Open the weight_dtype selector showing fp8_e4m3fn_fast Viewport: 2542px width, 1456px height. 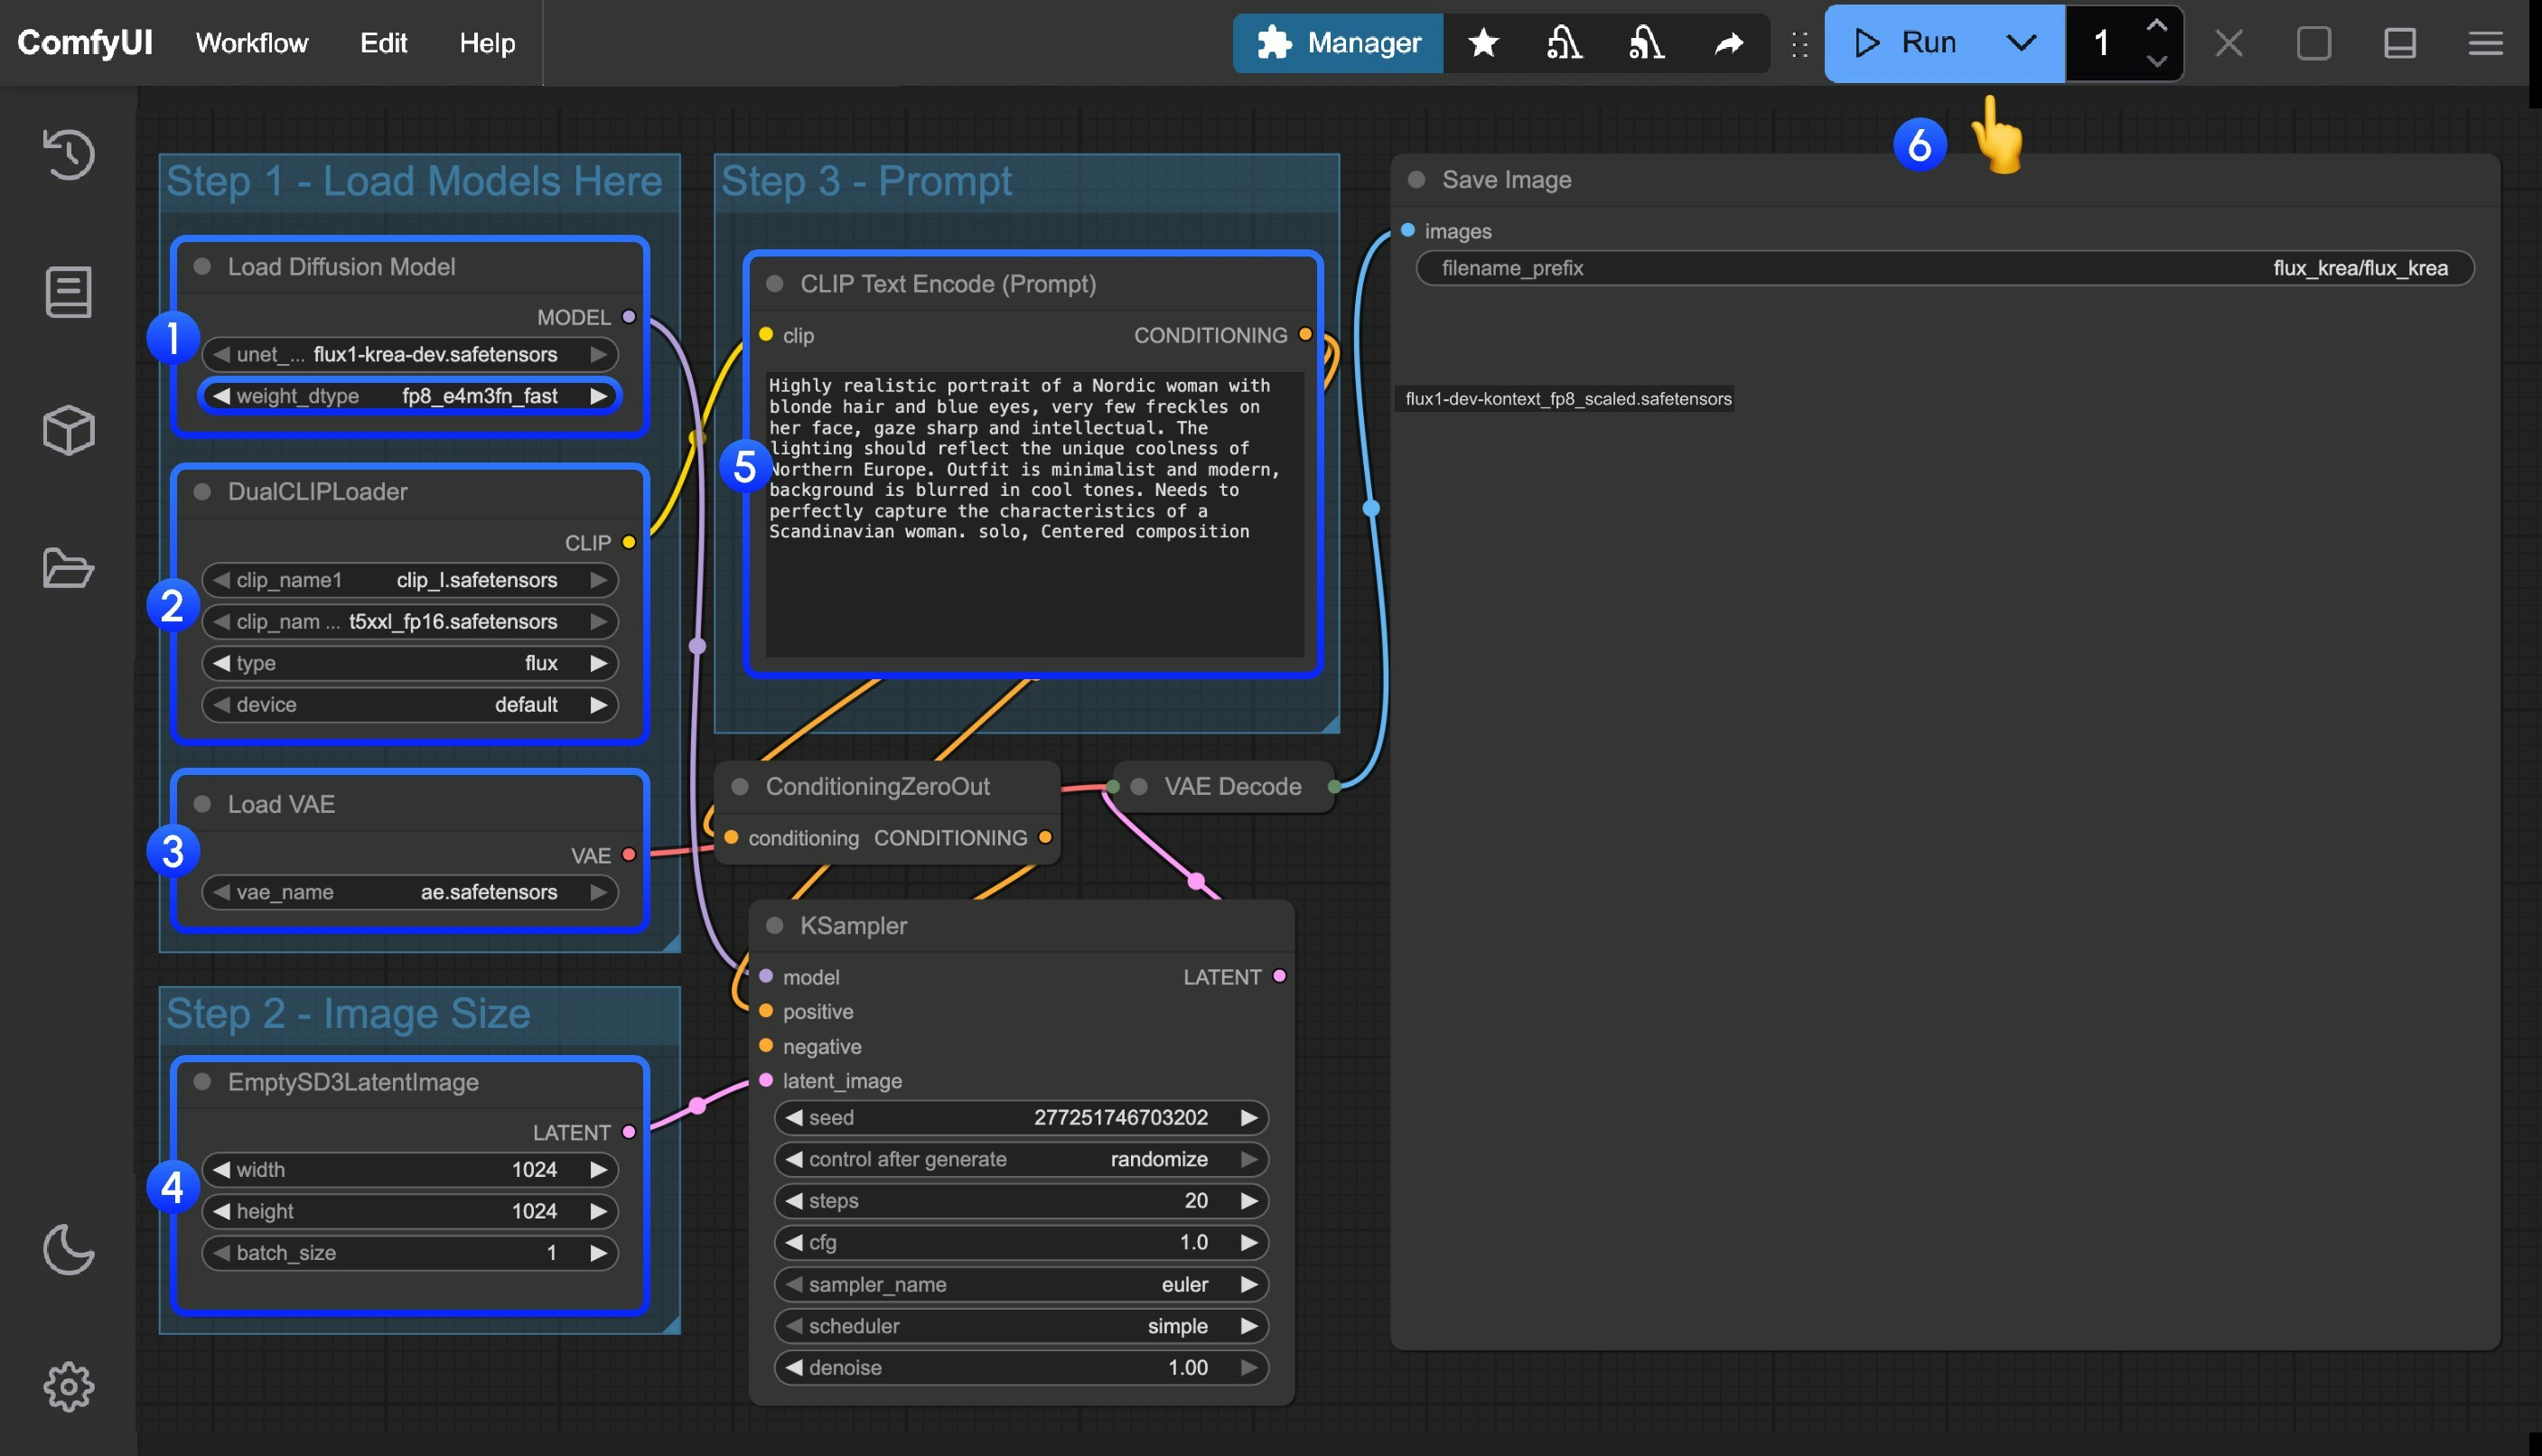[x=410, y=396]
